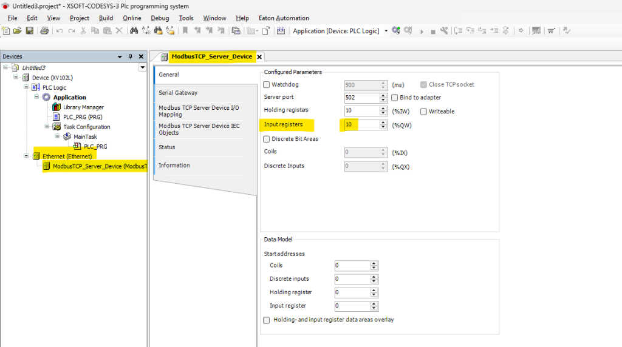The width and height of the screenshot is (622, 347).
Task: Click the Step Out toolbar icon
Action: tap(482, 30)
